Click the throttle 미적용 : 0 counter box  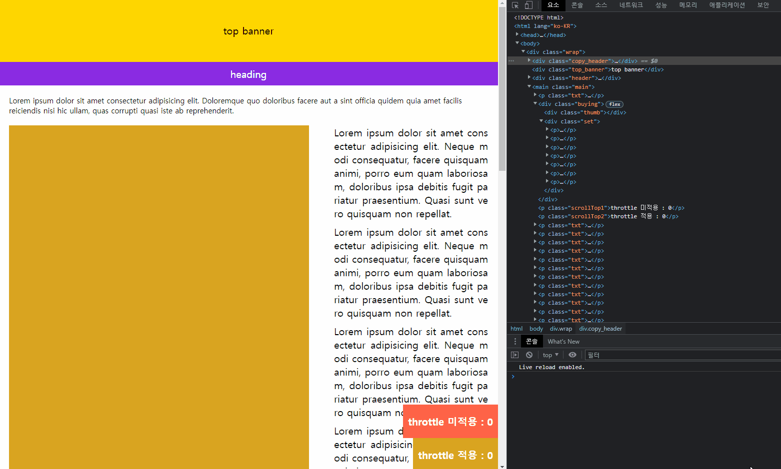(450, 422)
